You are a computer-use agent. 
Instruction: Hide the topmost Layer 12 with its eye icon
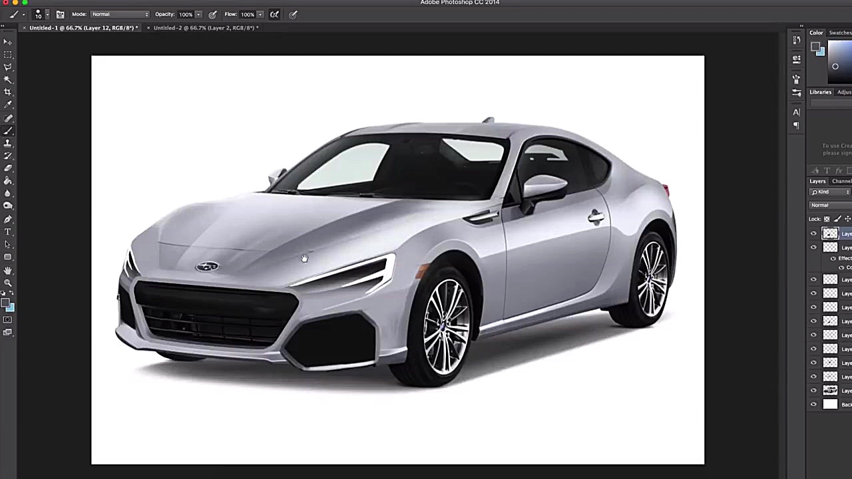[813, 234]
